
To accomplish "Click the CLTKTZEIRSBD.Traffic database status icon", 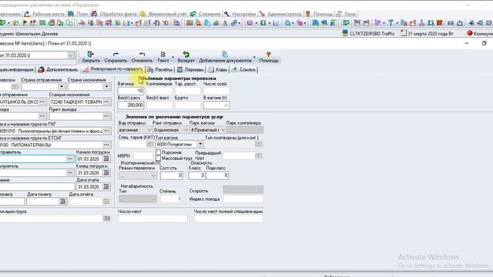I will click(x=345, y=33).
